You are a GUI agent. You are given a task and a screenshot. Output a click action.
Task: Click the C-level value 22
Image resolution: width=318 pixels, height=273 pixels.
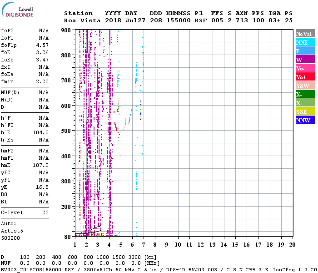coord(45,212)
